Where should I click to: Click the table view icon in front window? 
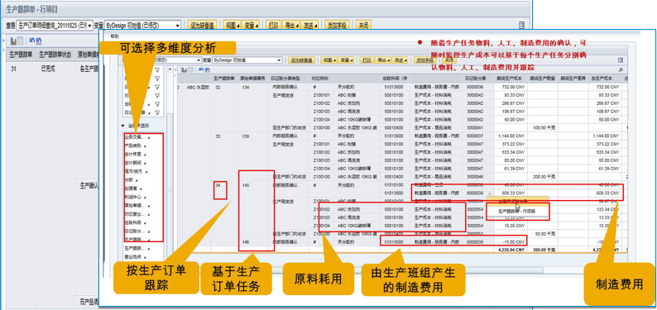(189, 70)
